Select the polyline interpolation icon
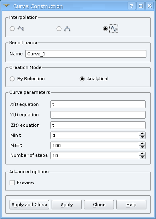 (x=21, y=29)
